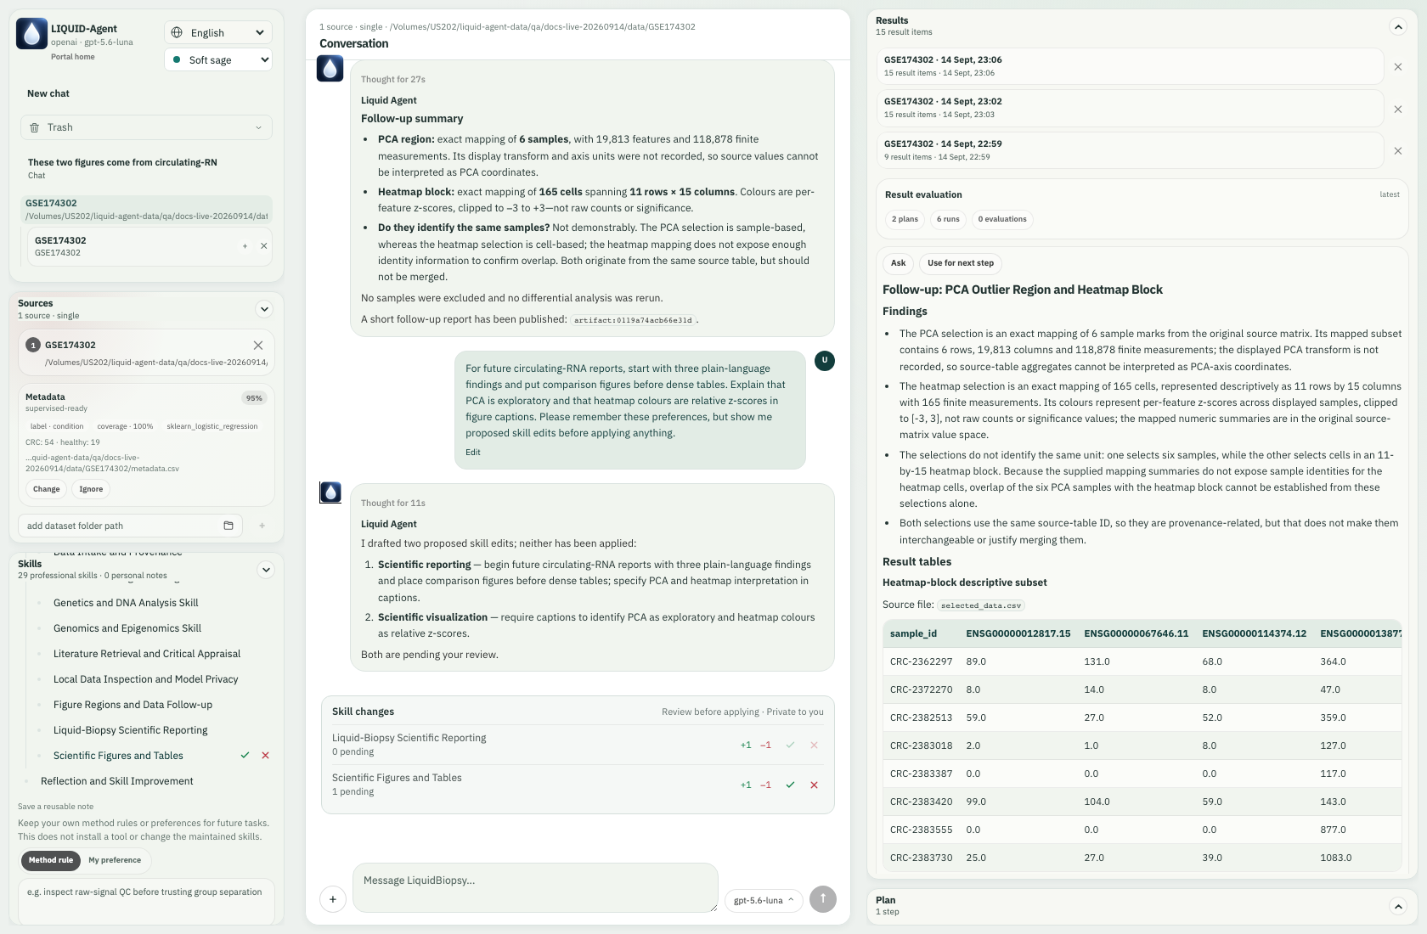This screenshot has height=934, width=1427.
Task: Edit the user message via Edit link
Action: pos(473,452)
